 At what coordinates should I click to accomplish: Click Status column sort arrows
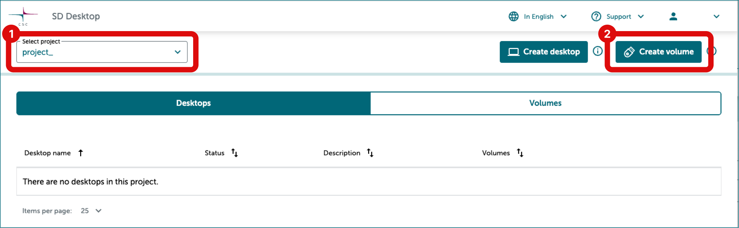(x=234, y=153)
